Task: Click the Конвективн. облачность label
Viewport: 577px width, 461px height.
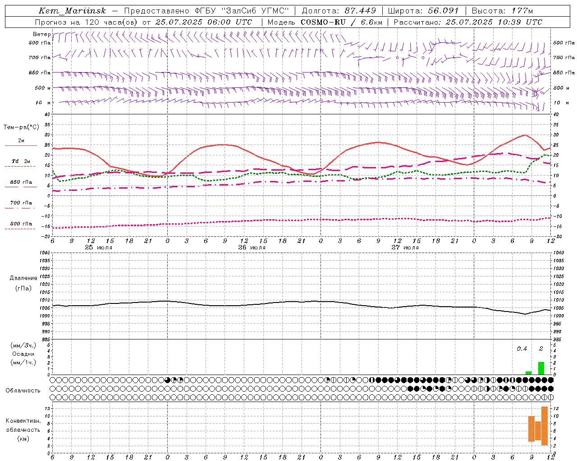Action: [23, 425]
